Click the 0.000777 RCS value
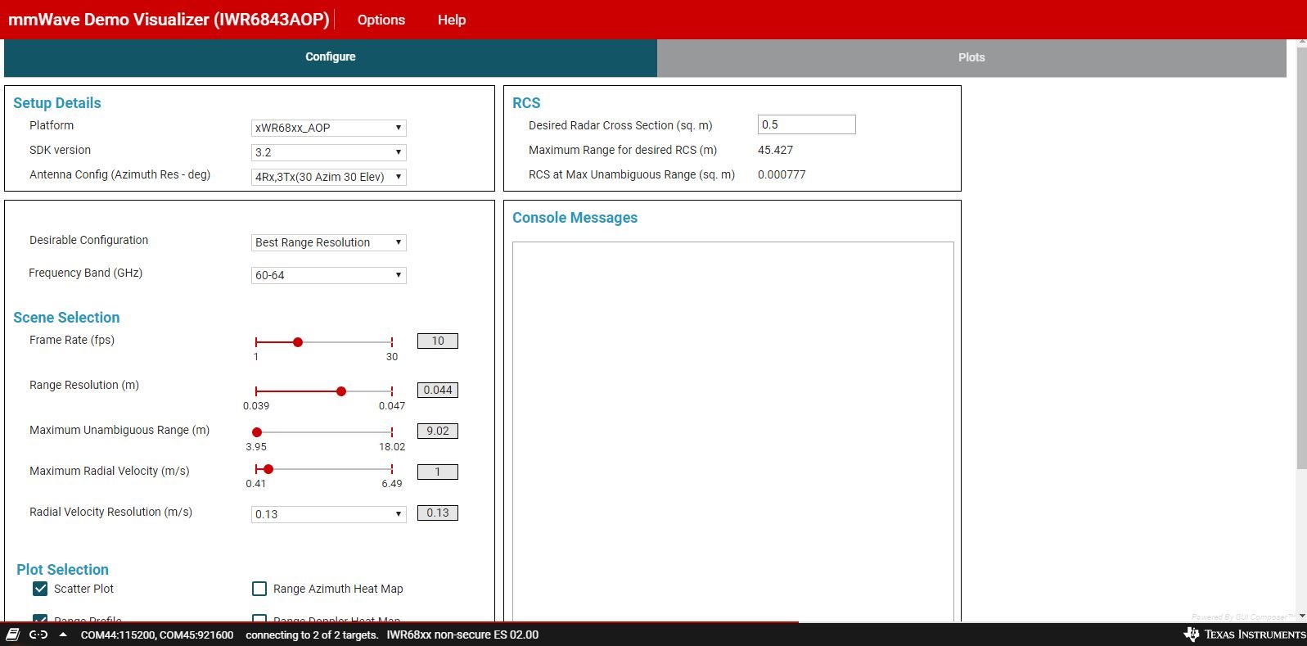1307x646 pixels. [782, 174]
